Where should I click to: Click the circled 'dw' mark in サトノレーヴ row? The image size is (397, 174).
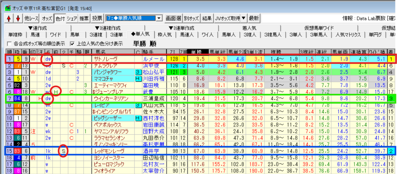point(48,59)
